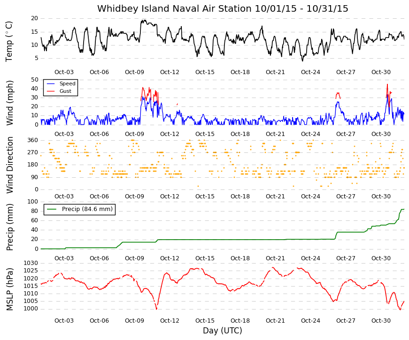Click the MSLP (hPa) axis label
Screen dimensions: 409x340
pyautogui.click(x=9, y=289)
